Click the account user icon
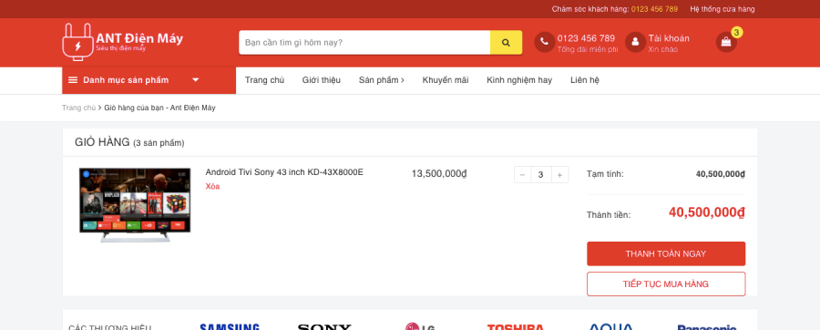Screen dimensions: 820x330 635,42
